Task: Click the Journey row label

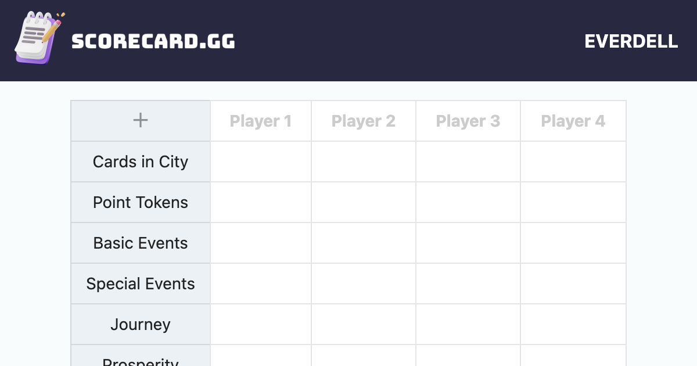Action: point(141,324)
